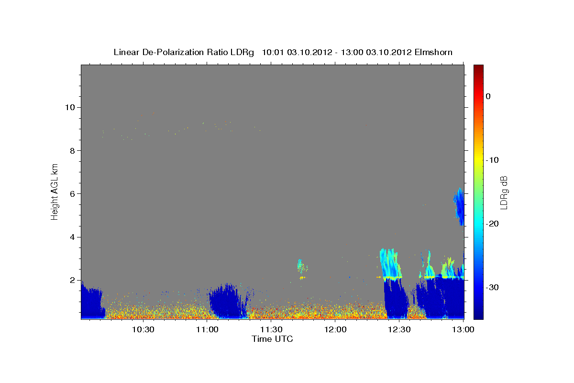Click the dark blue echo block at plot start
The height and width of the screenshot is (383, 574).
pos(92,301)
